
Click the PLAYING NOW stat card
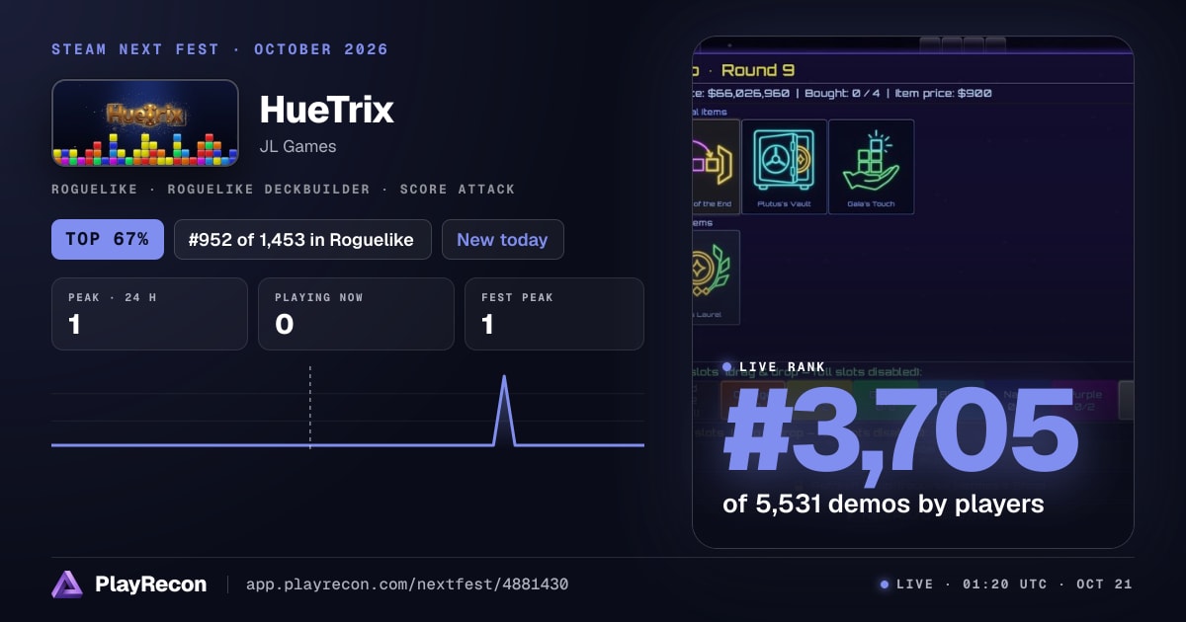356,314
